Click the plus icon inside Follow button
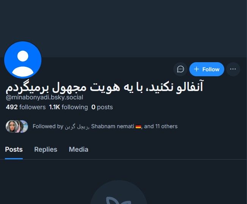Screen dimensions: 247x204 tap(197, 69)
